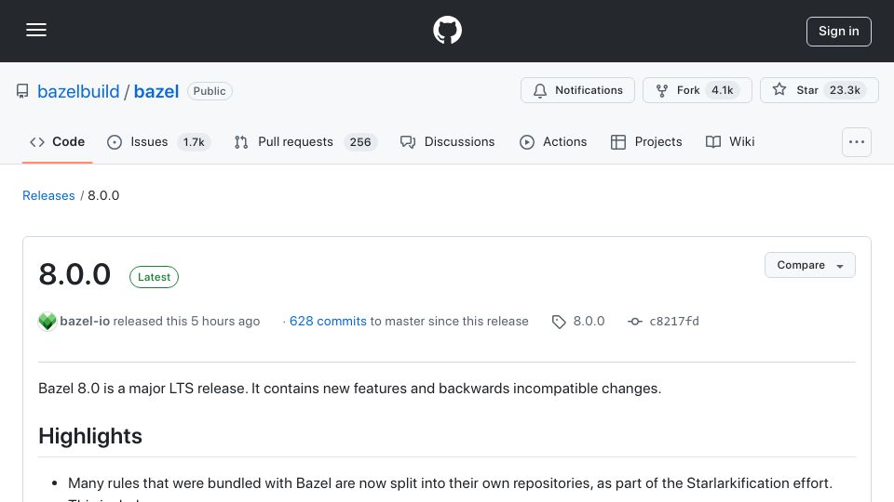
Task: Switch to the Code tab
Action: point(57,141)
